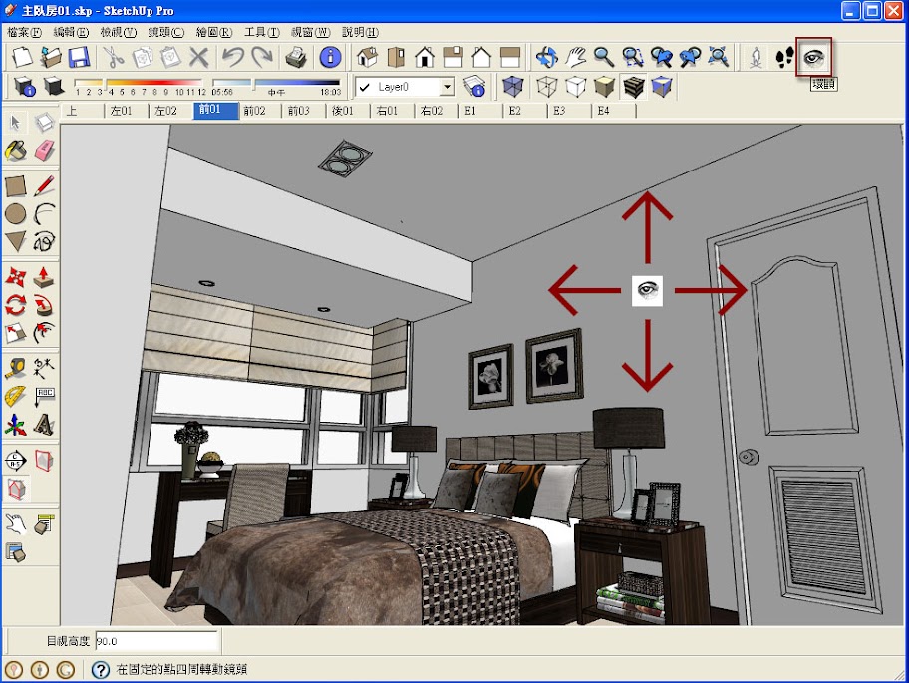Redo the last action
The height and width of the screenshot is (683, 909).
[x=262, y=57]
